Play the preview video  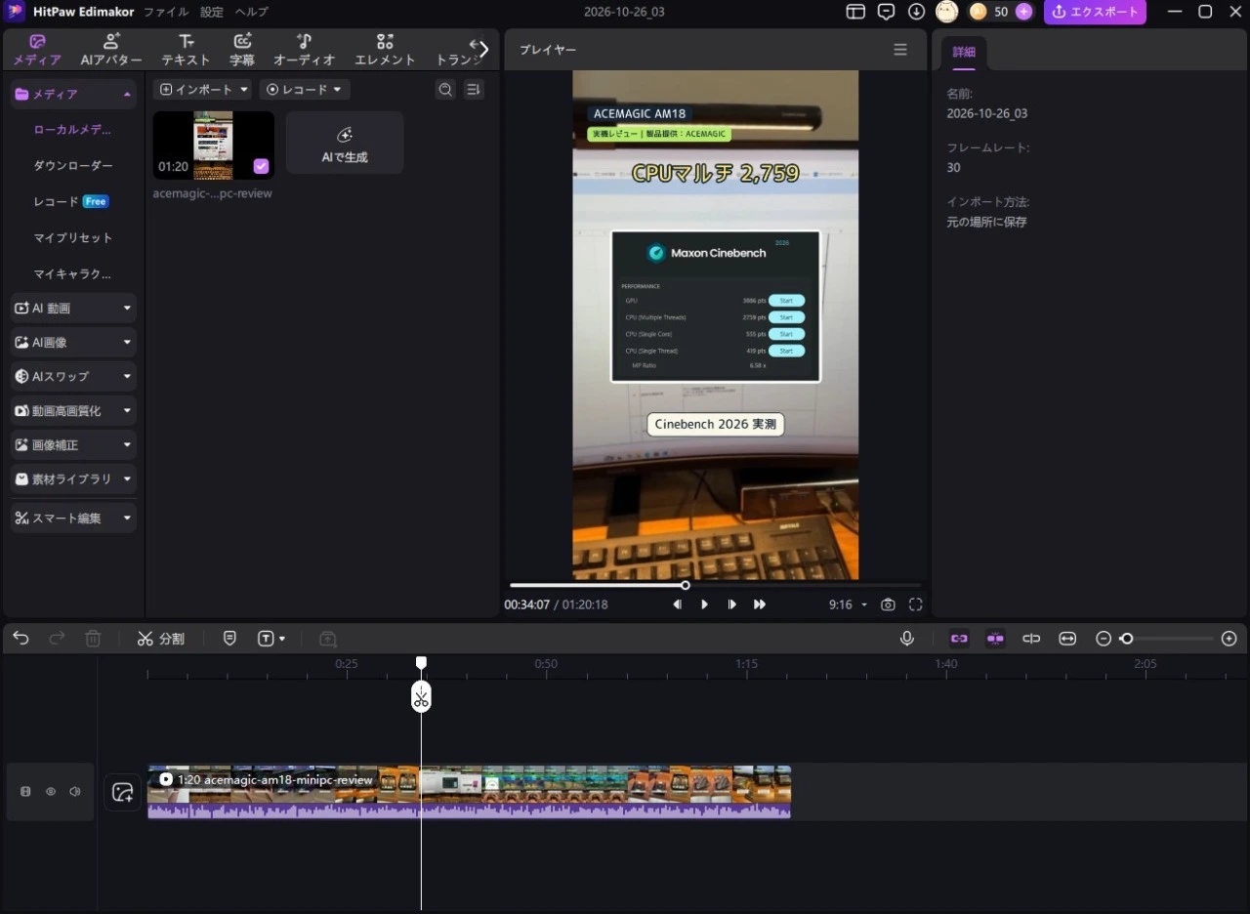point(704,604)
